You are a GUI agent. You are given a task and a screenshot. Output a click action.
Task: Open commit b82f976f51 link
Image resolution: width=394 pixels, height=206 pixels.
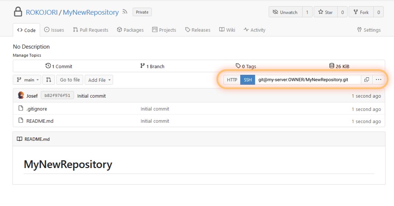click(x=57, y=95)
